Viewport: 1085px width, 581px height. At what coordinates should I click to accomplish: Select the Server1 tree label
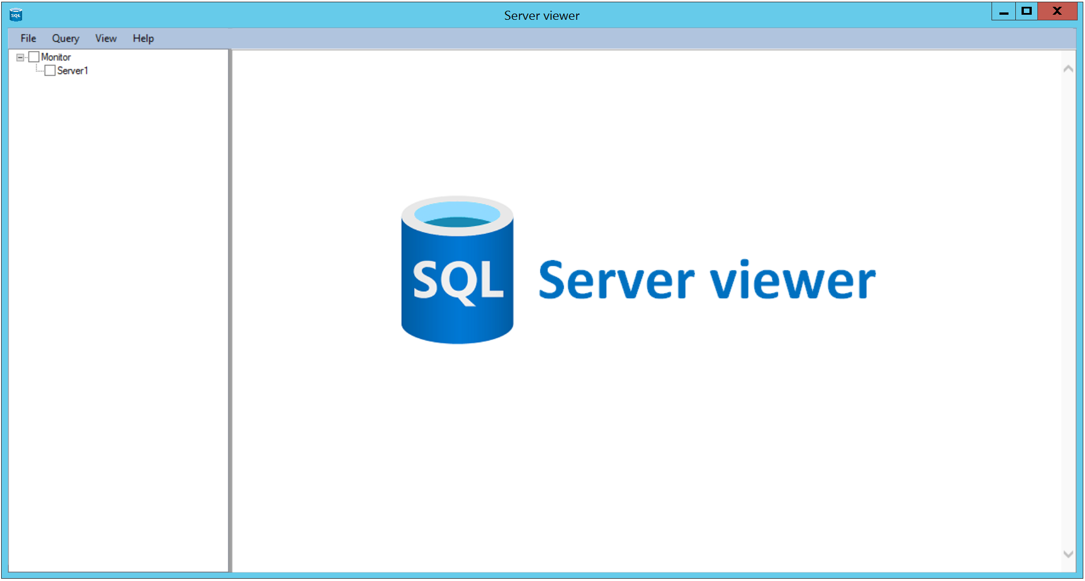[73, 71]
